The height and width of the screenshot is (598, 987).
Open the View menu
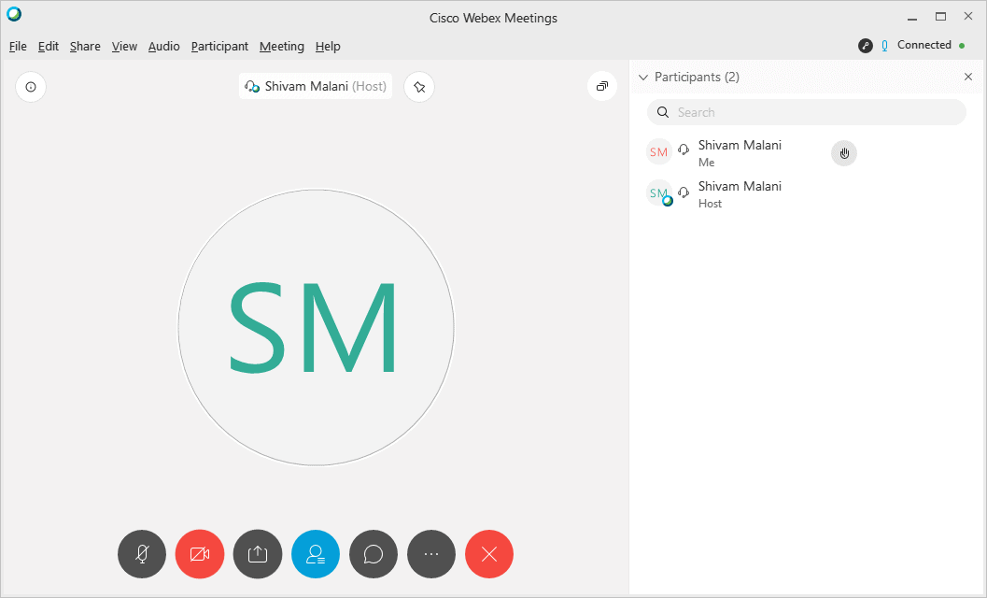tap(124, 46)
